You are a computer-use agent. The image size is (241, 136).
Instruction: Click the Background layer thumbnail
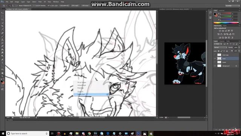(x=219, y=66)
